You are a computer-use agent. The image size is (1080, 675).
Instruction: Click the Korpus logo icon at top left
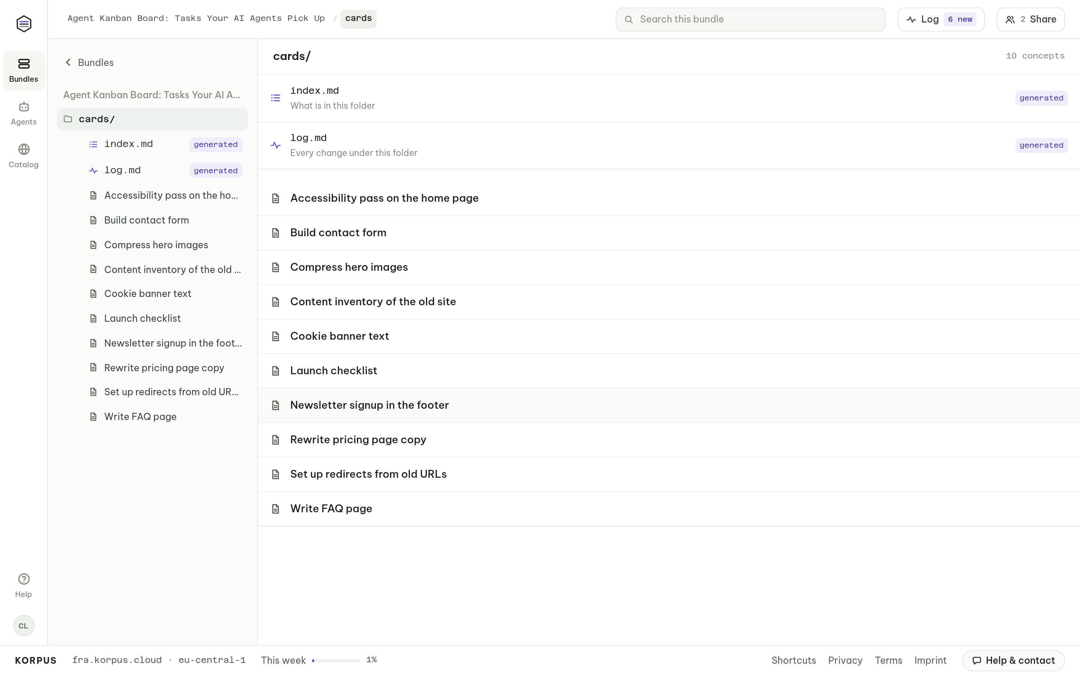[x=24, y=24]
